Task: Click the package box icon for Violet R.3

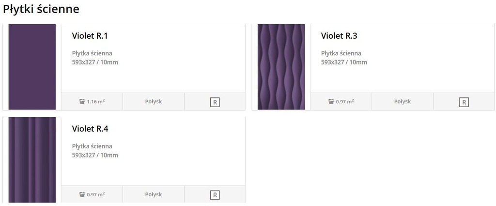Action: (x=331, y=102)
